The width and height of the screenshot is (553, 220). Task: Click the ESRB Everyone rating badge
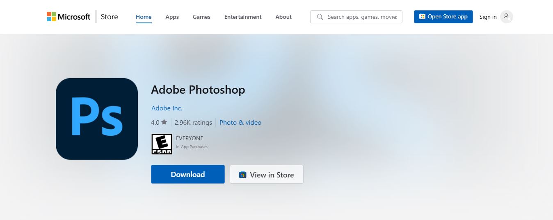[162, 144]
